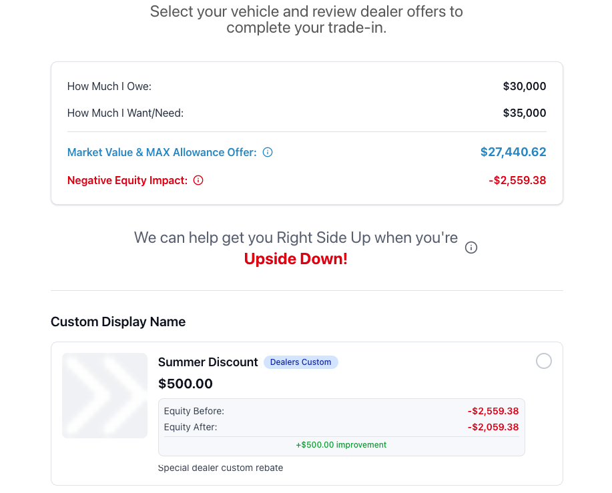This screenshot has height=493, width=612.
Task: Click the How Much I Owe label
Action: (109, 86)
